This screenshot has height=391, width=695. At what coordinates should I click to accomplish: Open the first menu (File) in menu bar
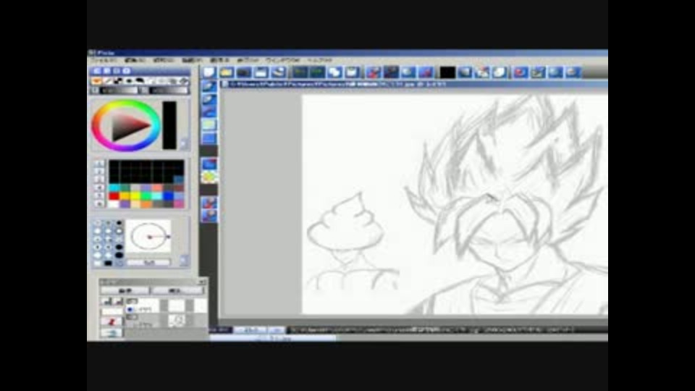click(x=103, y=60)
